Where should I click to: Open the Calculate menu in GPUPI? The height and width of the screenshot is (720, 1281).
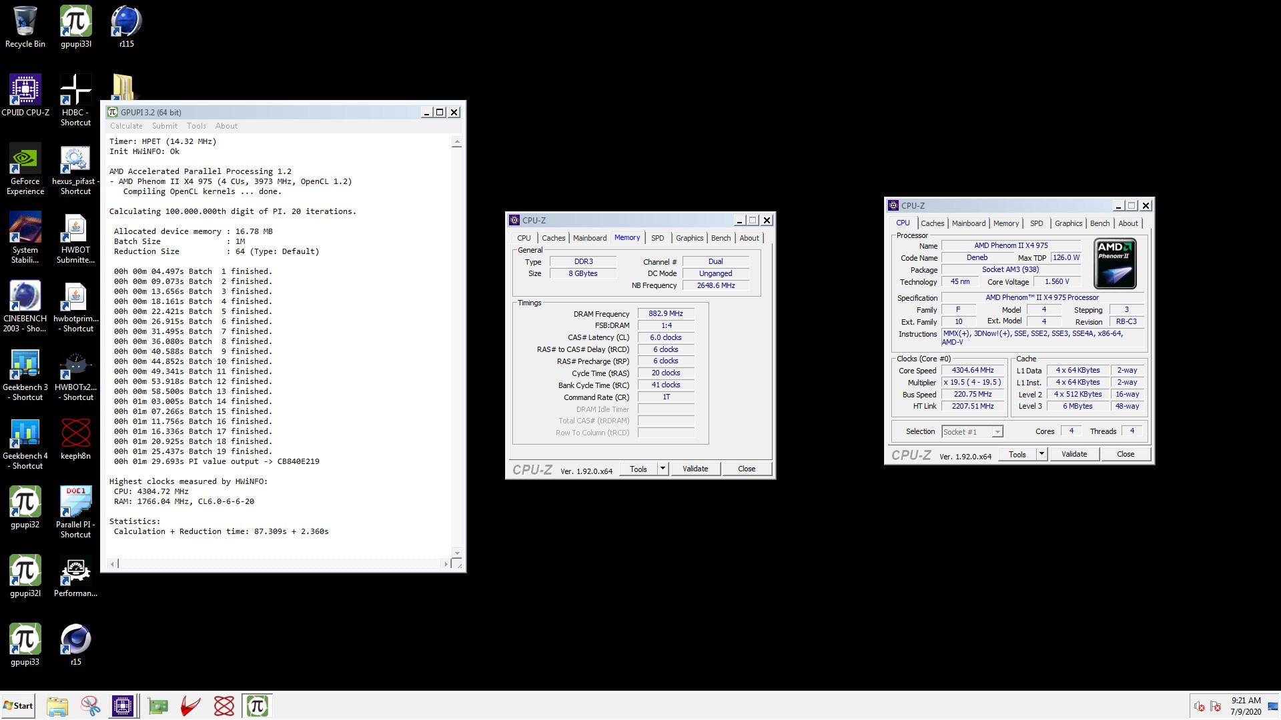point(126,126)
